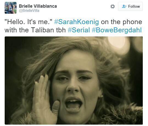Viewport: 148px width, 126px height.
Task: Click the Follow button
Action: tap(130, 6)
